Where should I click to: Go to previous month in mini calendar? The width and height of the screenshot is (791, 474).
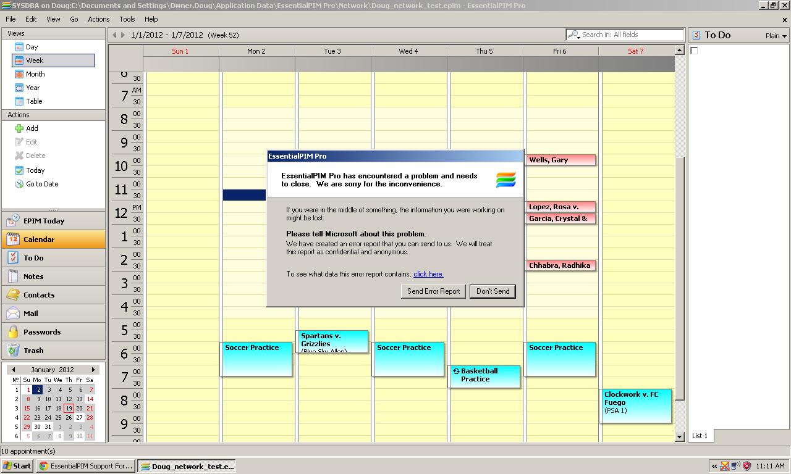(x=14, y=370)
